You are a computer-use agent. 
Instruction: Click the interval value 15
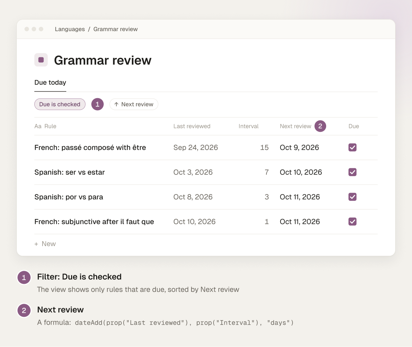(x=264, y=148)
